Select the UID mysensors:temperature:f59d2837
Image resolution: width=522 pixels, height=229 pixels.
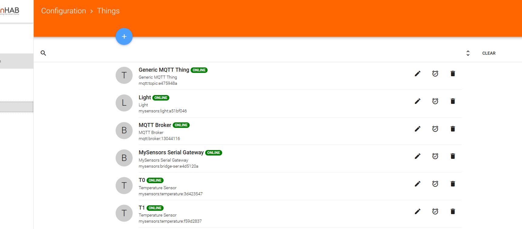(x=170, y=221)
